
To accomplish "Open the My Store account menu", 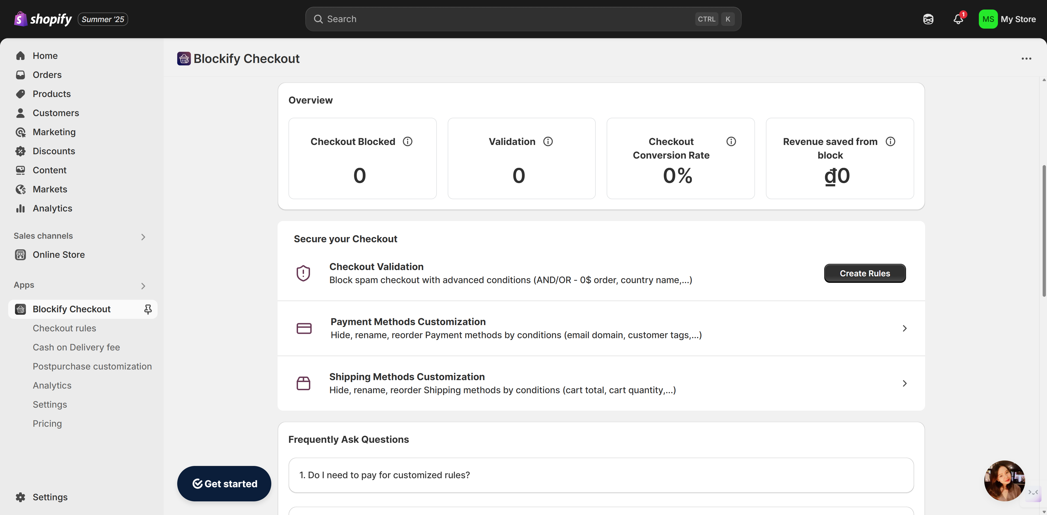I will click(1007, 19).
